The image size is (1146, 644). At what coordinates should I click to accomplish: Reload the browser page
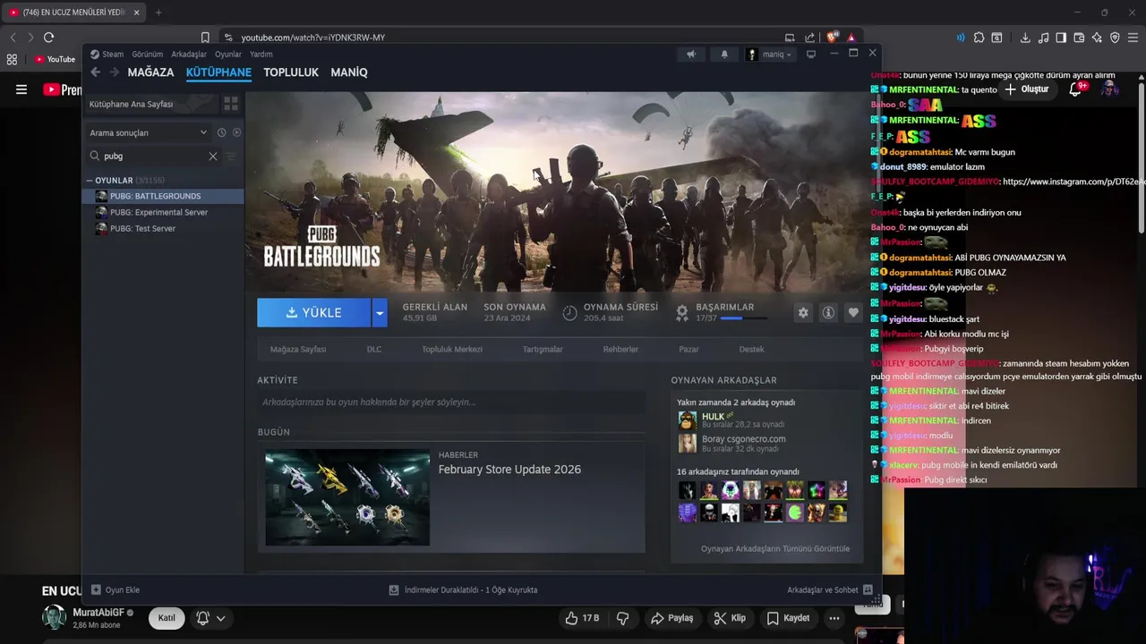coord(48,38)
